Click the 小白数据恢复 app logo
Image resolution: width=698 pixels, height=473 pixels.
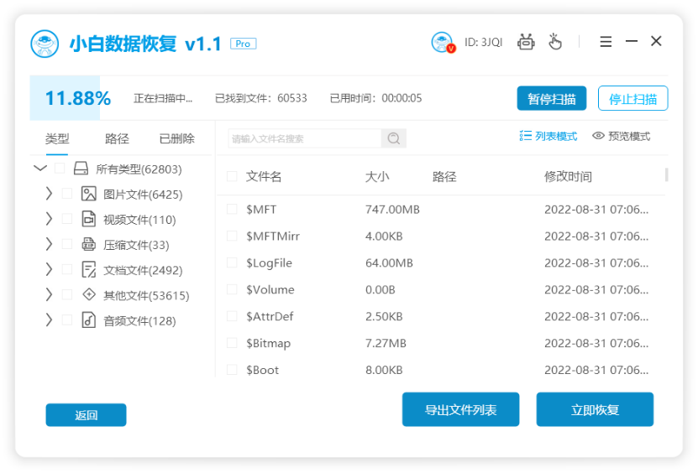point(45,44)
